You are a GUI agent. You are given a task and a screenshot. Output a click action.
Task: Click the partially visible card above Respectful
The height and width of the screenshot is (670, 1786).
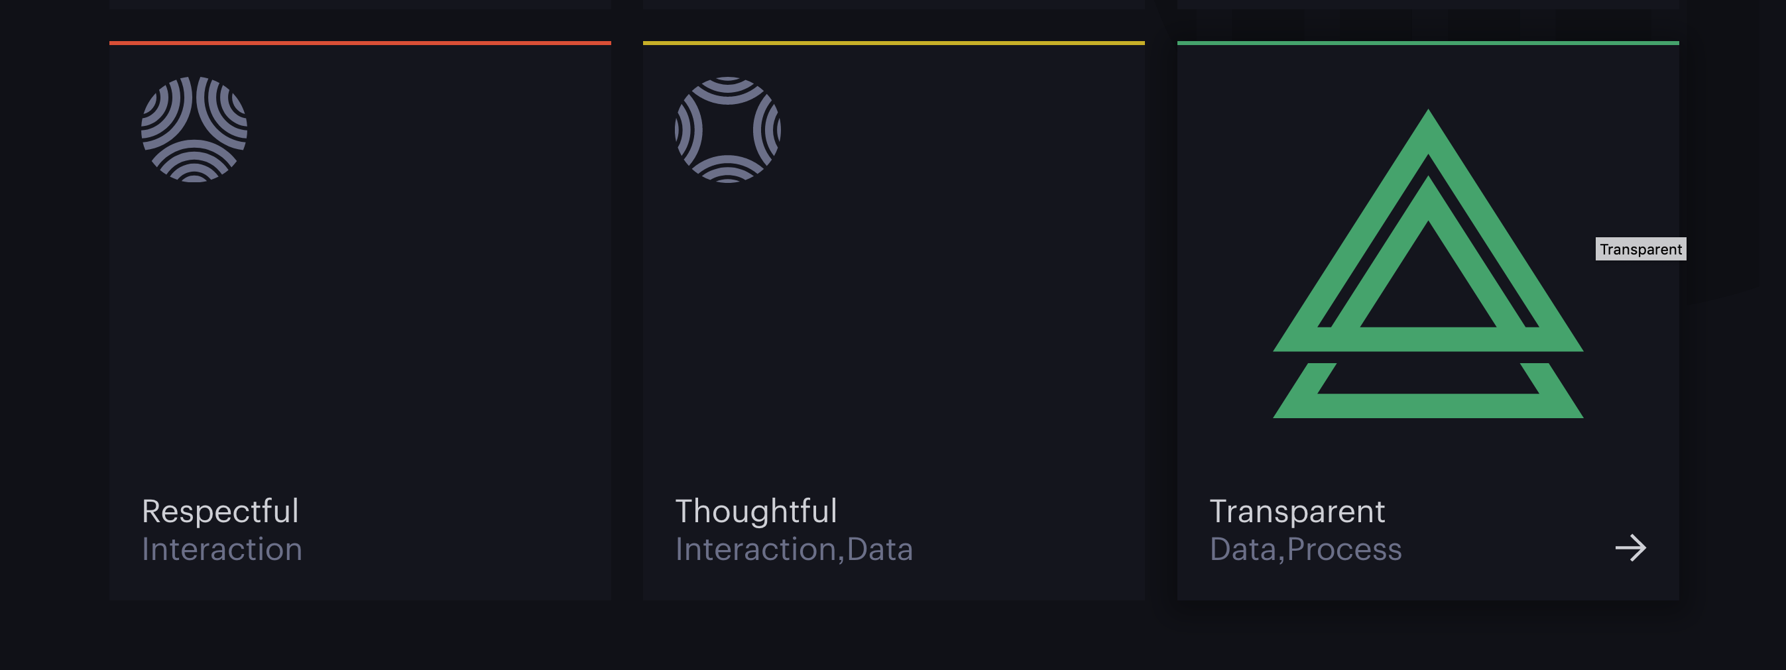(360, 3)
